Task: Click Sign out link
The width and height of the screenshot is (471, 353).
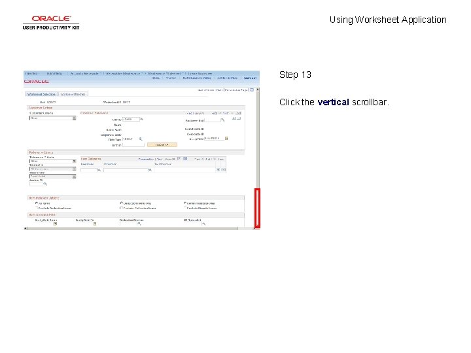Action: tap(250, 78)
